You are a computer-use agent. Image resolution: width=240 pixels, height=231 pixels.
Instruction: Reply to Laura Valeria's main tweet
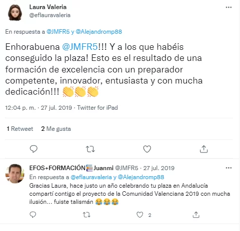pos(34,149)
